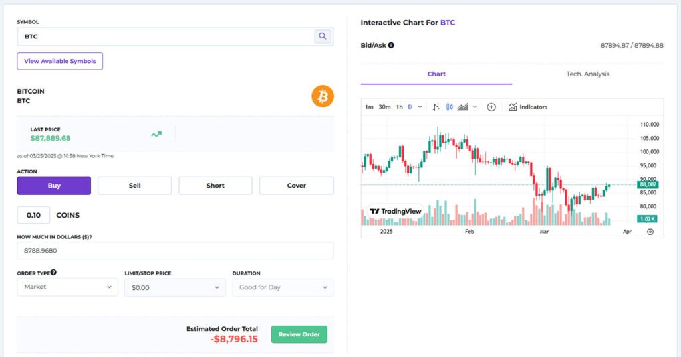The image size is (681, 357).
Task: Open the chart settings gear icon
Action: point(650,232)
